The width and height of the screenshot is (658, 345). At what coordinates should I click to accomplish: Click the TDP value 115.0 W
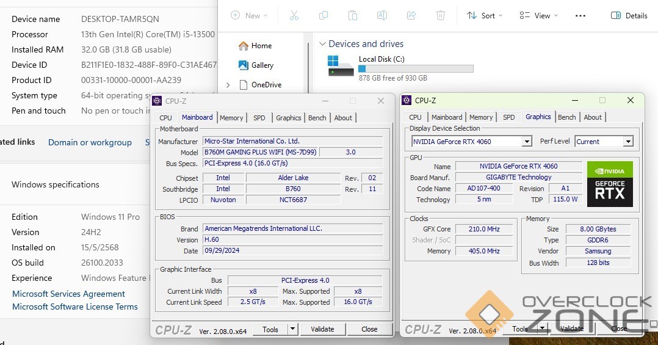point(565,199)
